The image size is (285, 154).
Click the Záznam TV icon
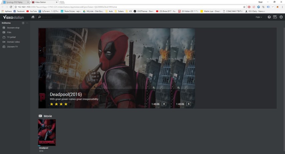point(4,47)
